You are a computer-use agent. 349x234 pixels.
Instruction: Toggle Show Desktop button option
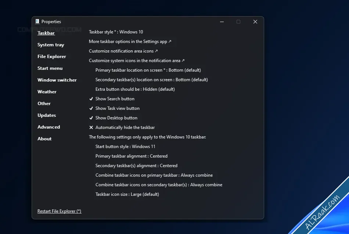pos(113,118)
